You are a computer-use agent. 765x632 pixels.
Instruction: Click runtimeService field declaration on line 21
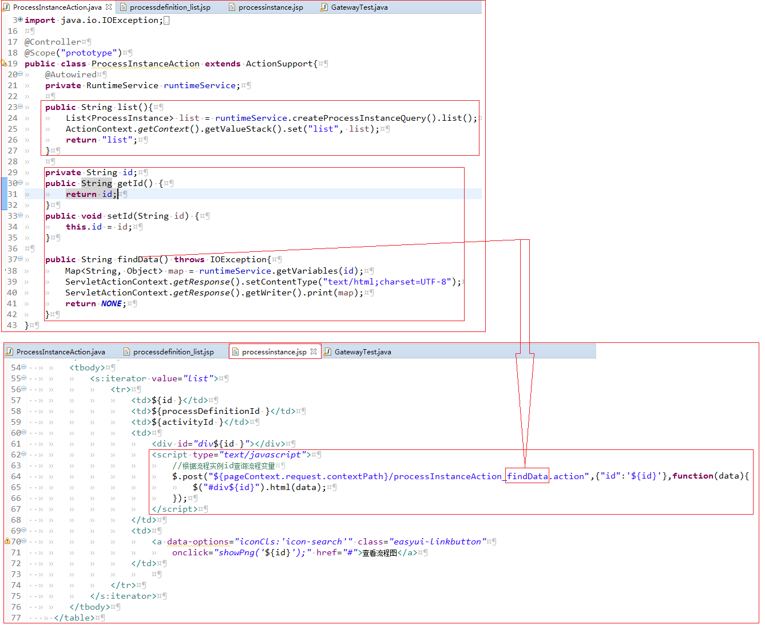click(x=200, y=85)
